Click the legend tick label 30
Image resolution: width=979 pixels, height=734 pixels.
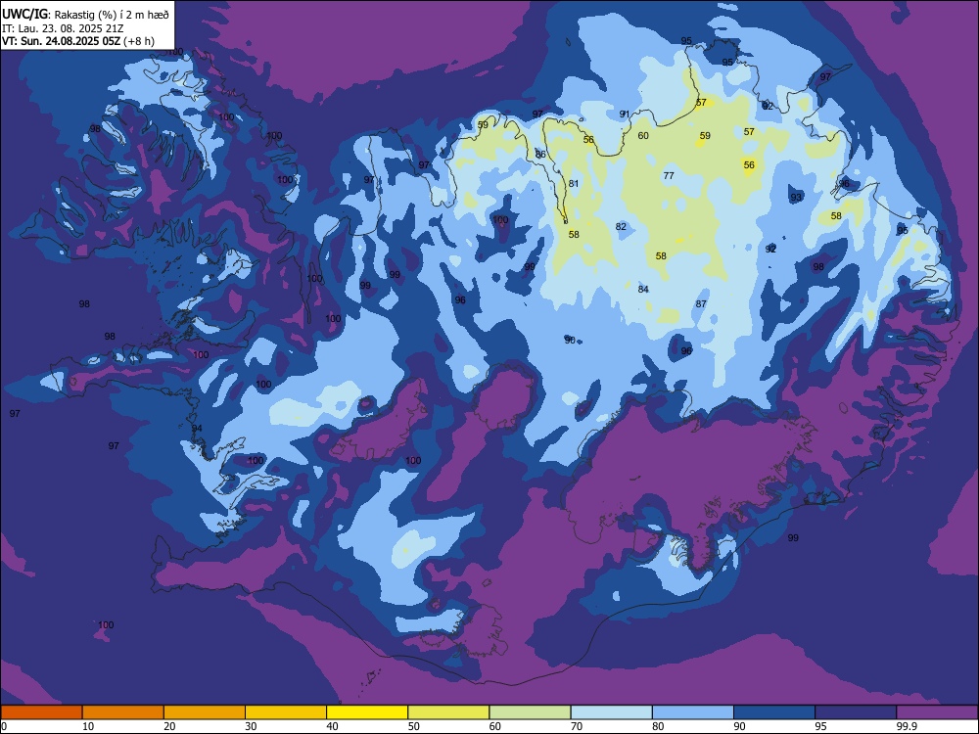point(251,726)
